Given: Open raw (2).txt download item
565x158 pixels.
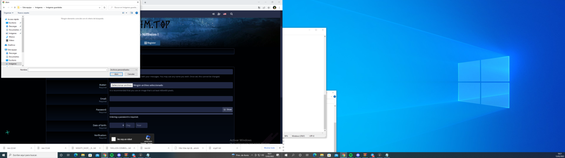Looking at the screenshot, I should [12, 148].
